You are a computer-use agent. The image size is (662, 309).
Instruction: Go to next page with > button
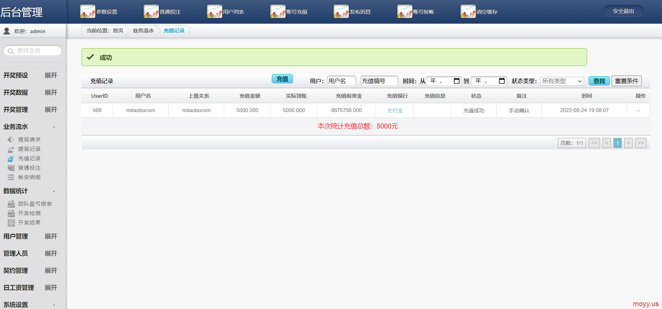click(628, 143)
